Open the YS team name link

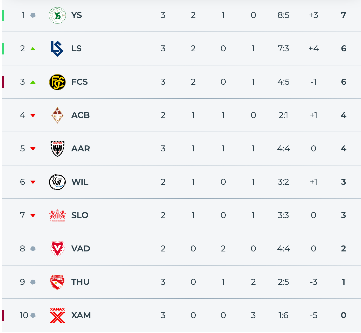(x=77, y=15)
